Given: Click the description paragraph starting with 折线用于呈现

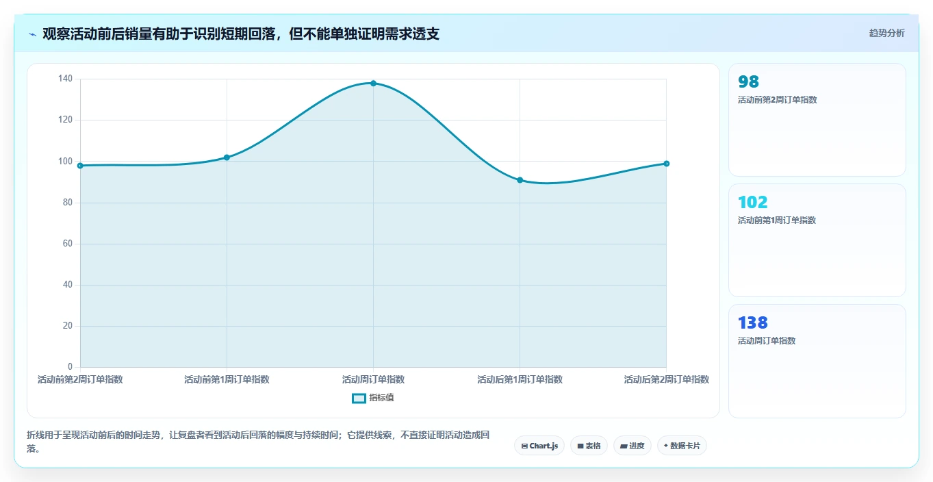Looking at the screenshot, I should (x=258, y=442).
